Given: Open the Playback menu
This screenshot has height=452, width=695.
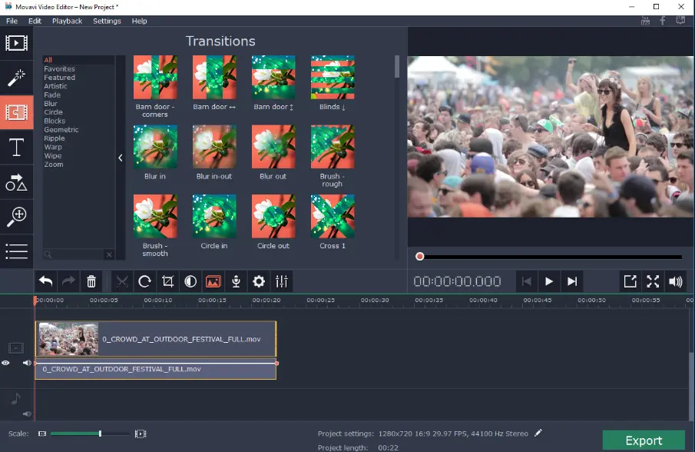Looking at the screenshot, I should coord(67,21).
